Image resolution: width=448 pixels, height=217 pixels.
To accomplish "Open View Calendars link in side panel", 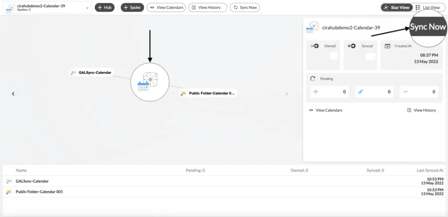I will click(325, 110).
